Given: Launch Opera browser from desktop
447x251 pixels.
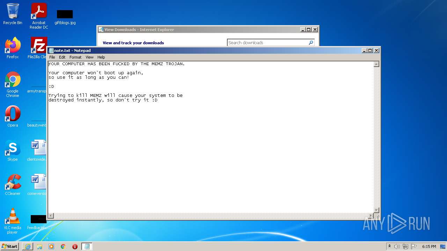Looking at the screenshot, I should (x=13, y=116).
